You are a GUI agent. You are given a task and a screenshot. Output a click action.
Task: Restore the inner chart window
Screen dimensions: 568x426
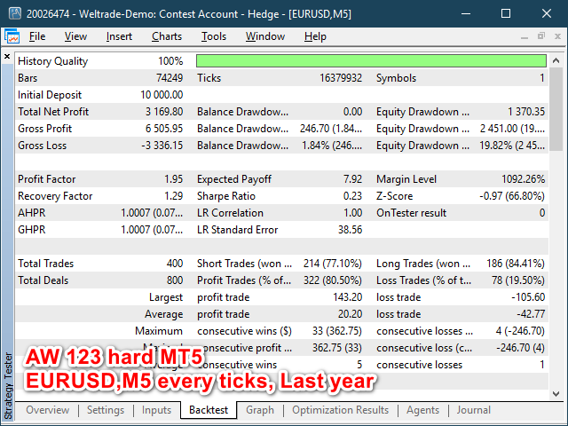pyautogui.click(x=540, y=36)
